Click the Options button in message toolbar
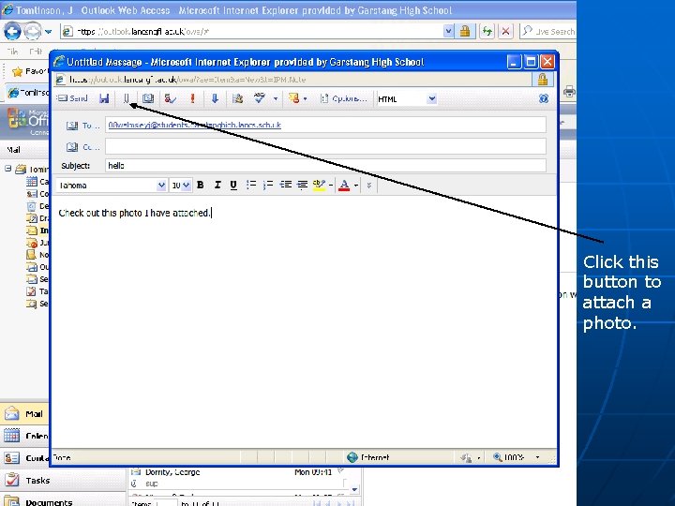Screen dimensions: 675x506 coord(344,98)
